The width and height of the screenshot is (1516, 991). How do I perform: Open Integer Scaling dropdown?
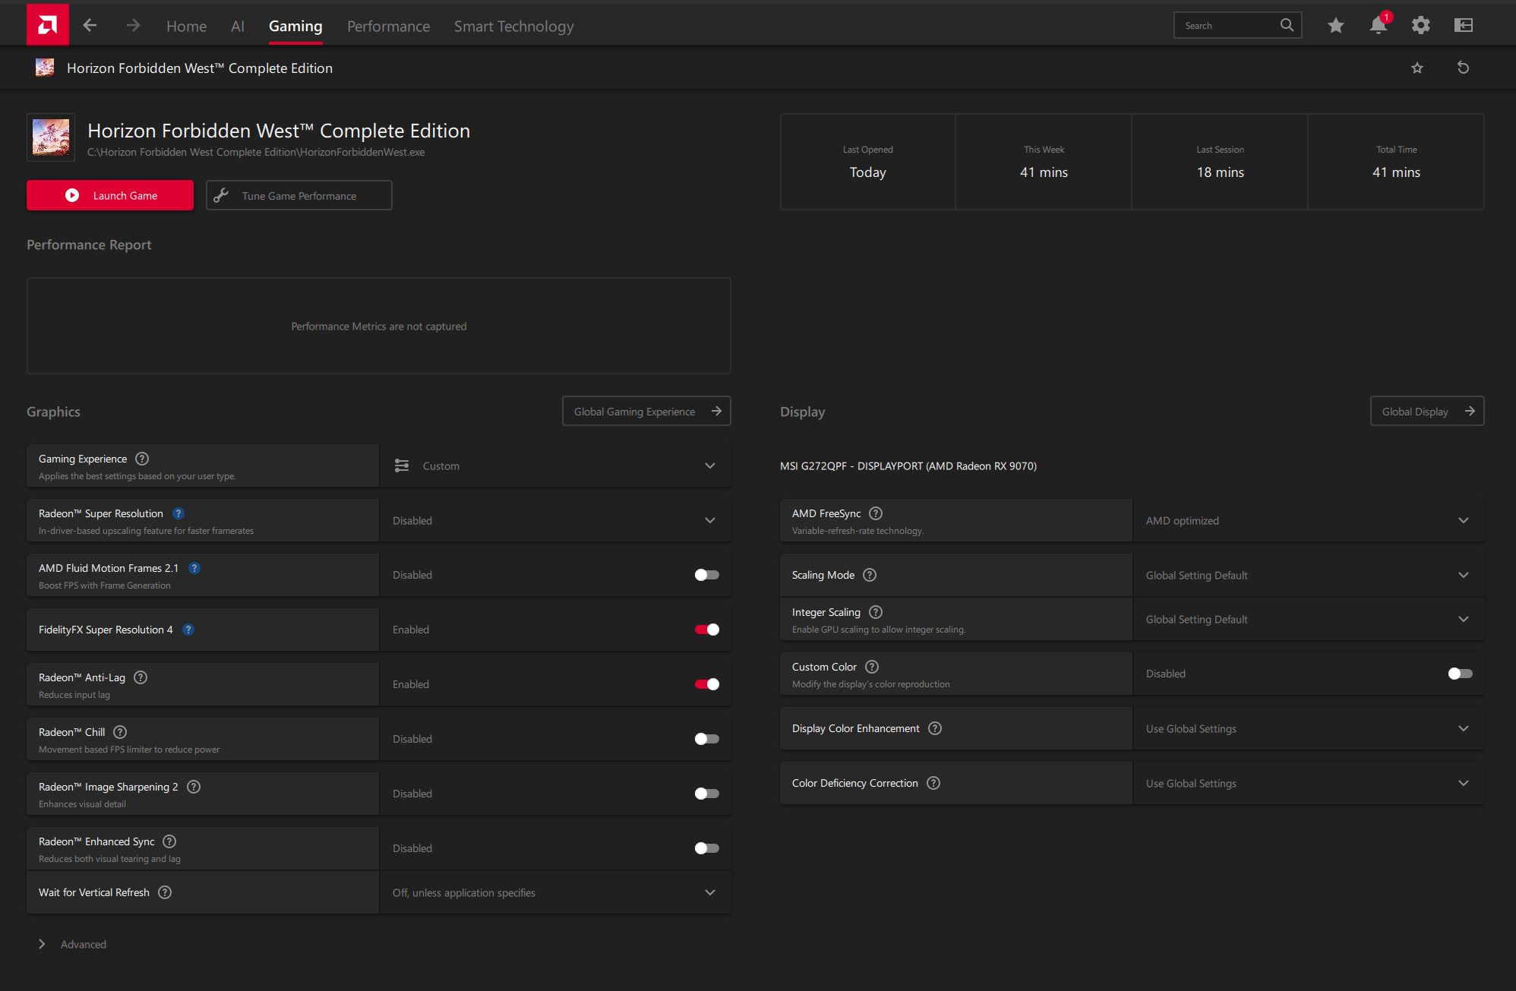pyautogui.click(x=1309, y=619)
